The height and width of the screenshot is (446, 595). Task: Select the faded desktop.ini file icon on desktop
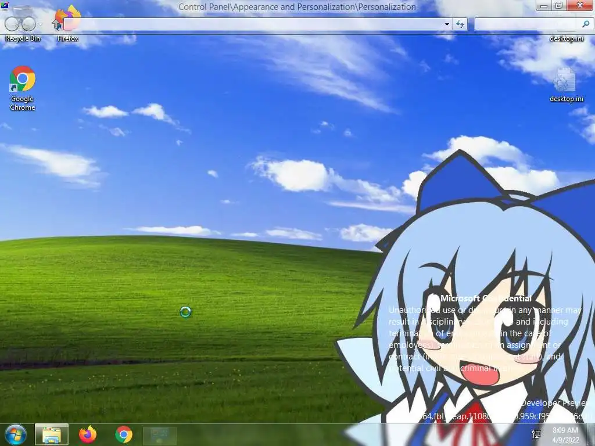tap(565, 80)
